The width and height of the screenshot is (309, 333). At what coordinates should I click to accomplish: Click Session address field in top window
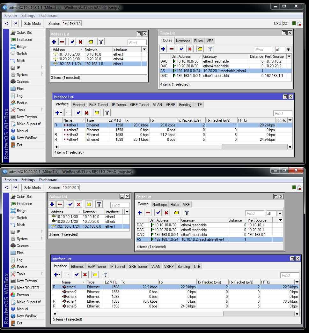pyautogui.click(x=72, y=24)
